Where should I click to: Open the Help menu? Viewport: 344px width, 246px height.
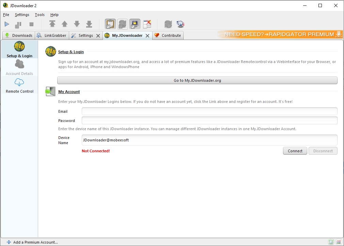(x=54, y=15)
